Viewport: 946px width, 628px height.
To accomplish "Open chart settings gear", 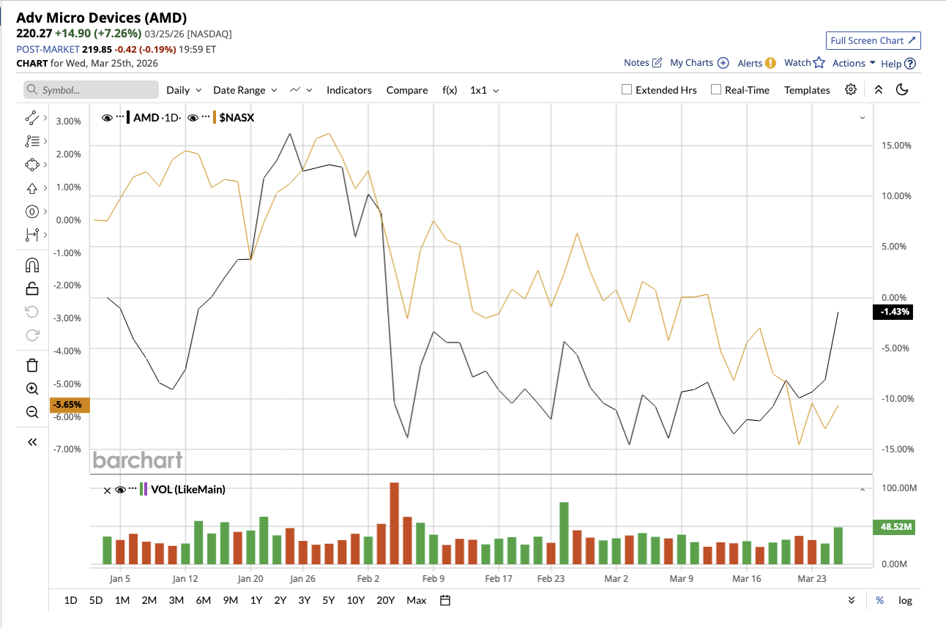I will coord(851,89).
